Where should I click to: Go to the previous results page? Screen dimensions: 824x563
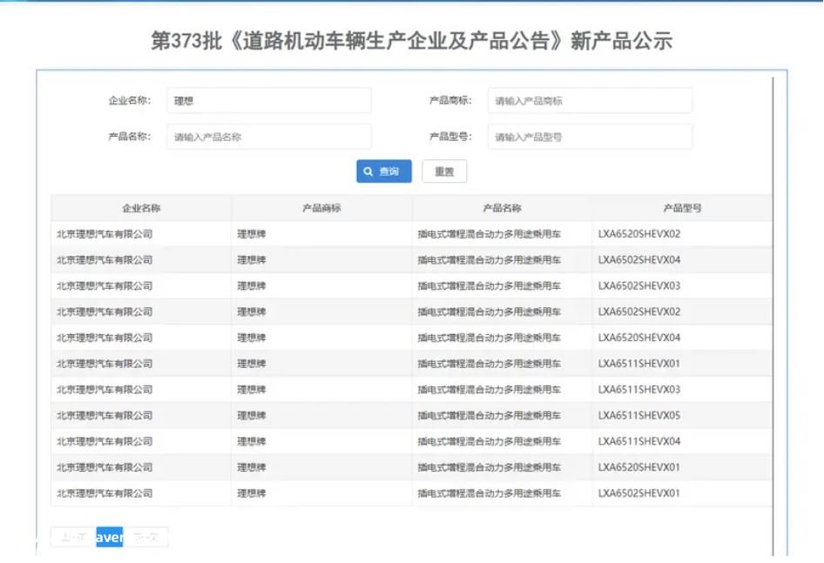tap(73, 537)
